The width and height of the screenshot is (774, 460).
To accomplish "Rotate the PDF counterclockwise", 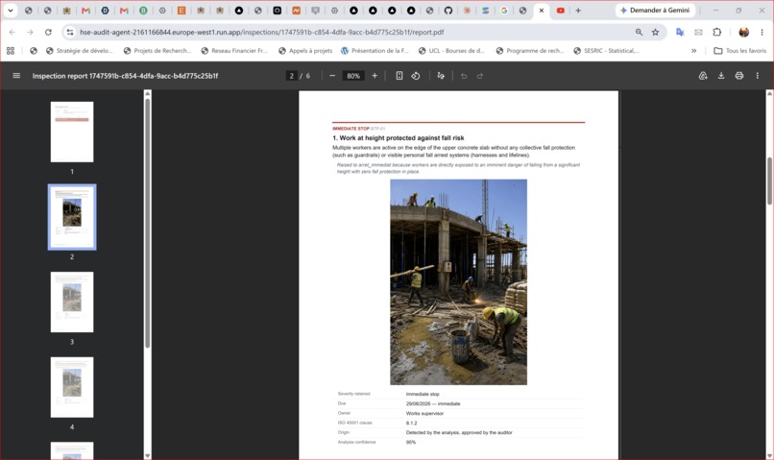I will pyautogui.click(x=416, y=76).
